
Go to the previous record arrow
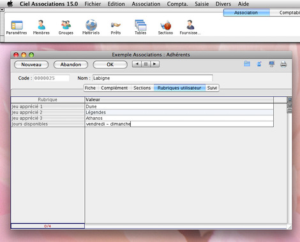click(137, 64)
